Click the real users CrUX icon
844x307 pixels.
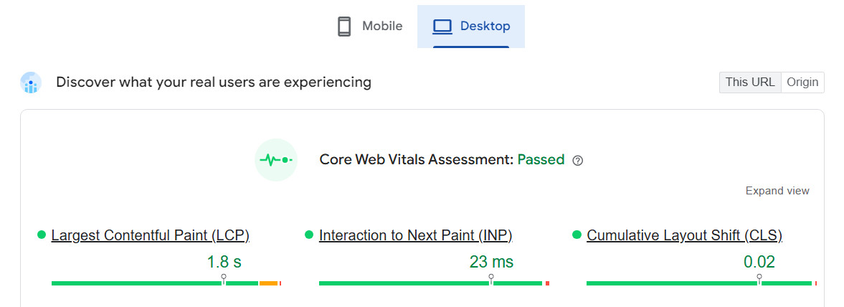31,83
